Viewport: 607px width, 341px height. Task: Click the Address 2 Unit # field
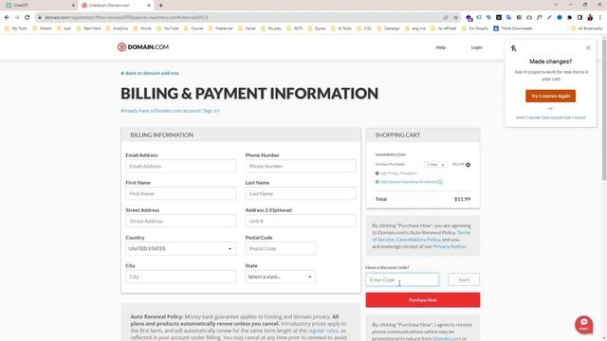click(301, 221)
